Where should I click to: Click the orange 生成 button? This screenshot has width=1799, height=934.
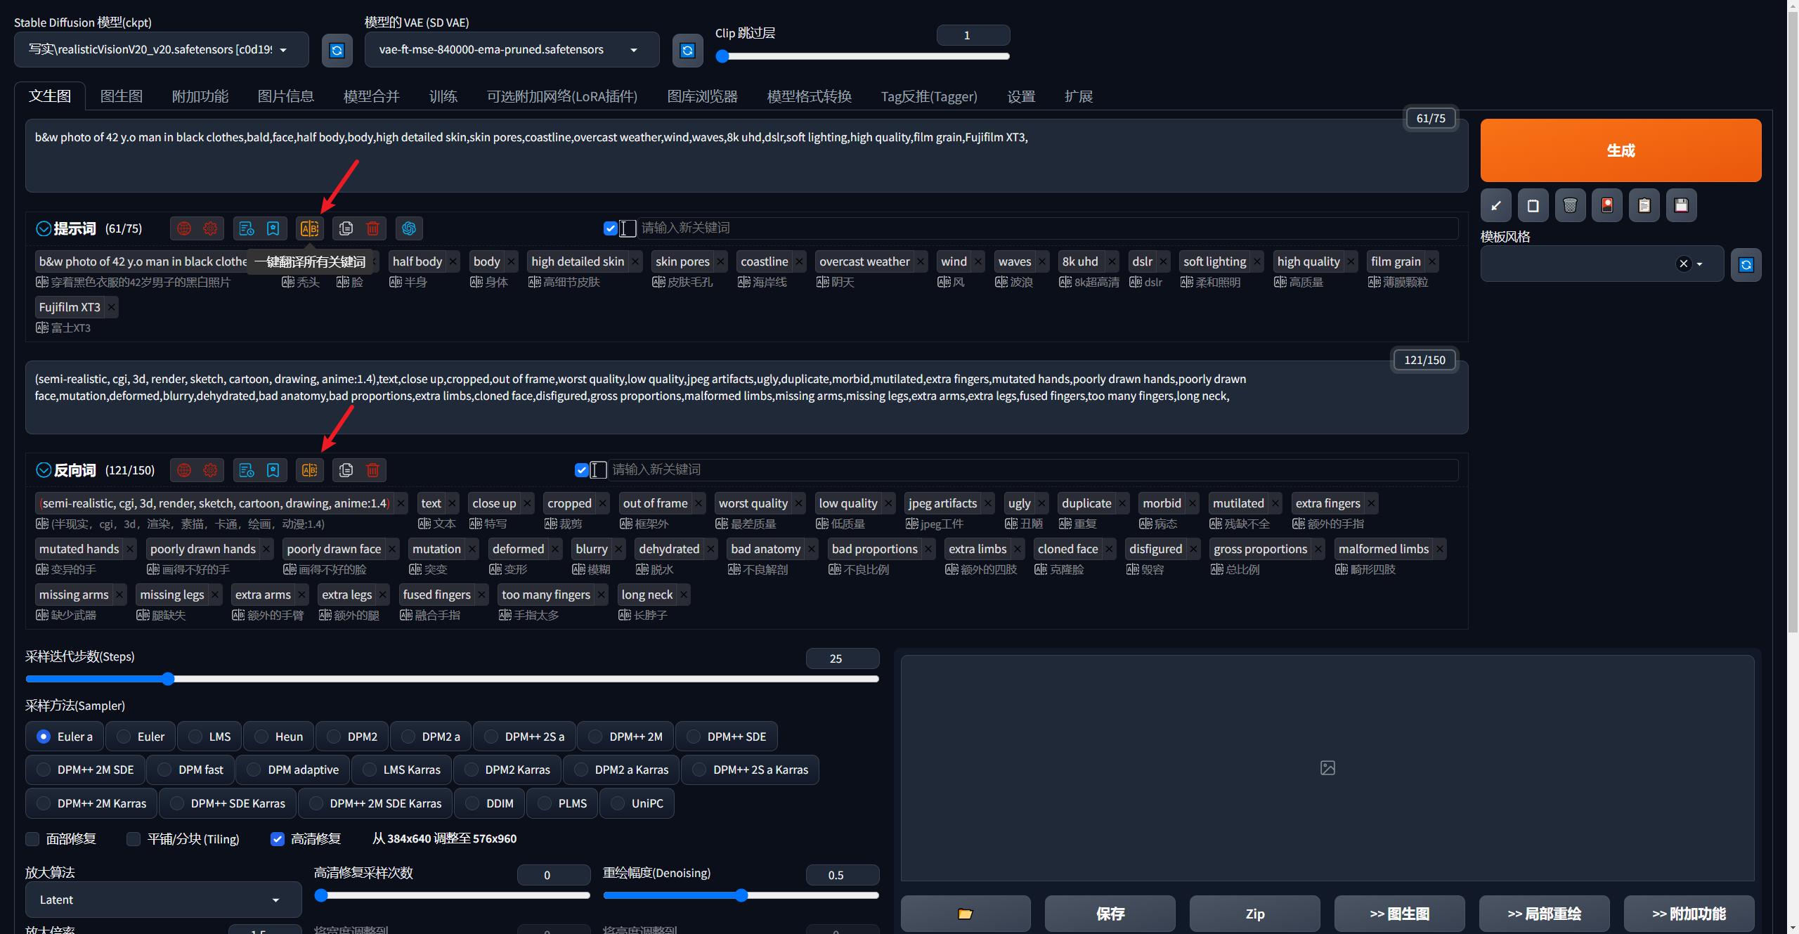1620,150
